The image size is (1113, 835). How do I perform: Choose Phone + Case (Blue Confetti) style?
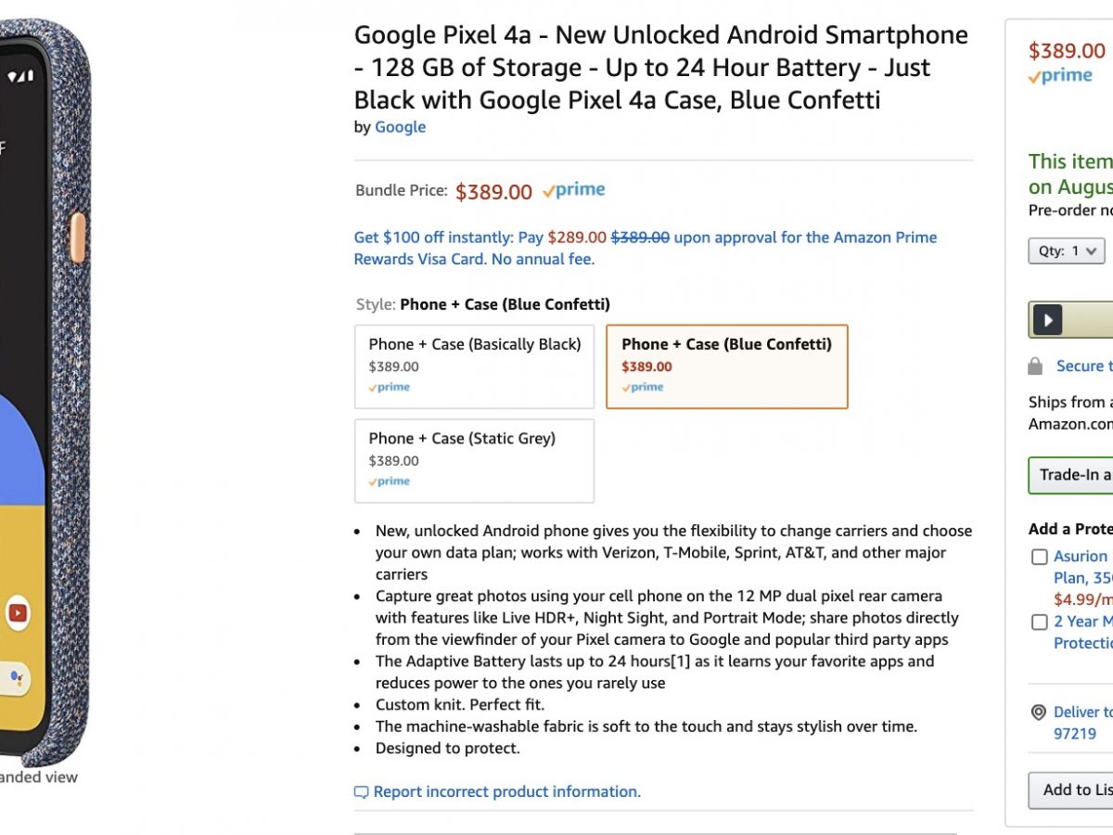(x=726, y=366)
